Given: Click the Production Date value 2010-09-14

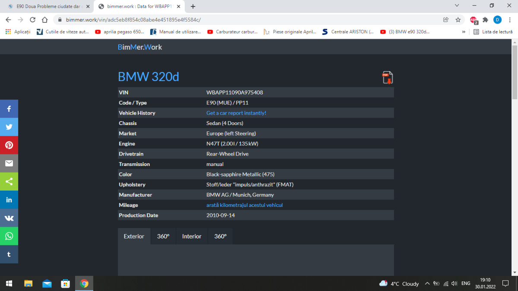Looking at the screenshot, I should 221,215.
